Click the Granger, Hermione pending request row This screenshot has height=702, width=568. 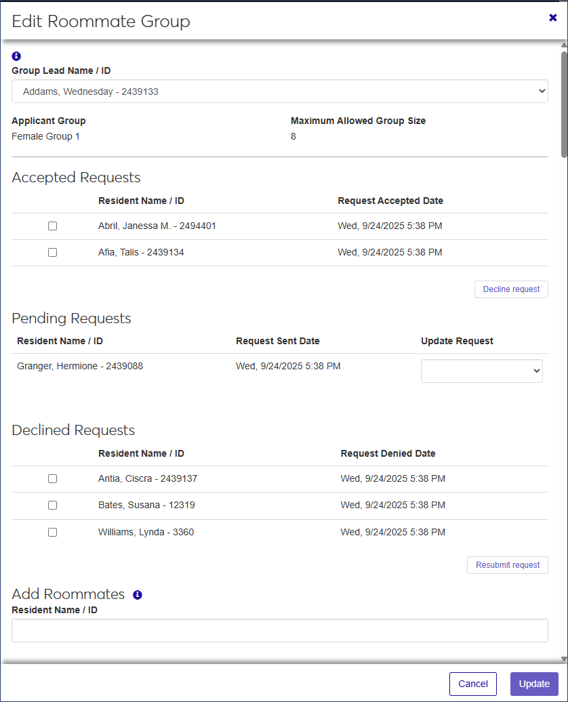click(x=80, y=367)
